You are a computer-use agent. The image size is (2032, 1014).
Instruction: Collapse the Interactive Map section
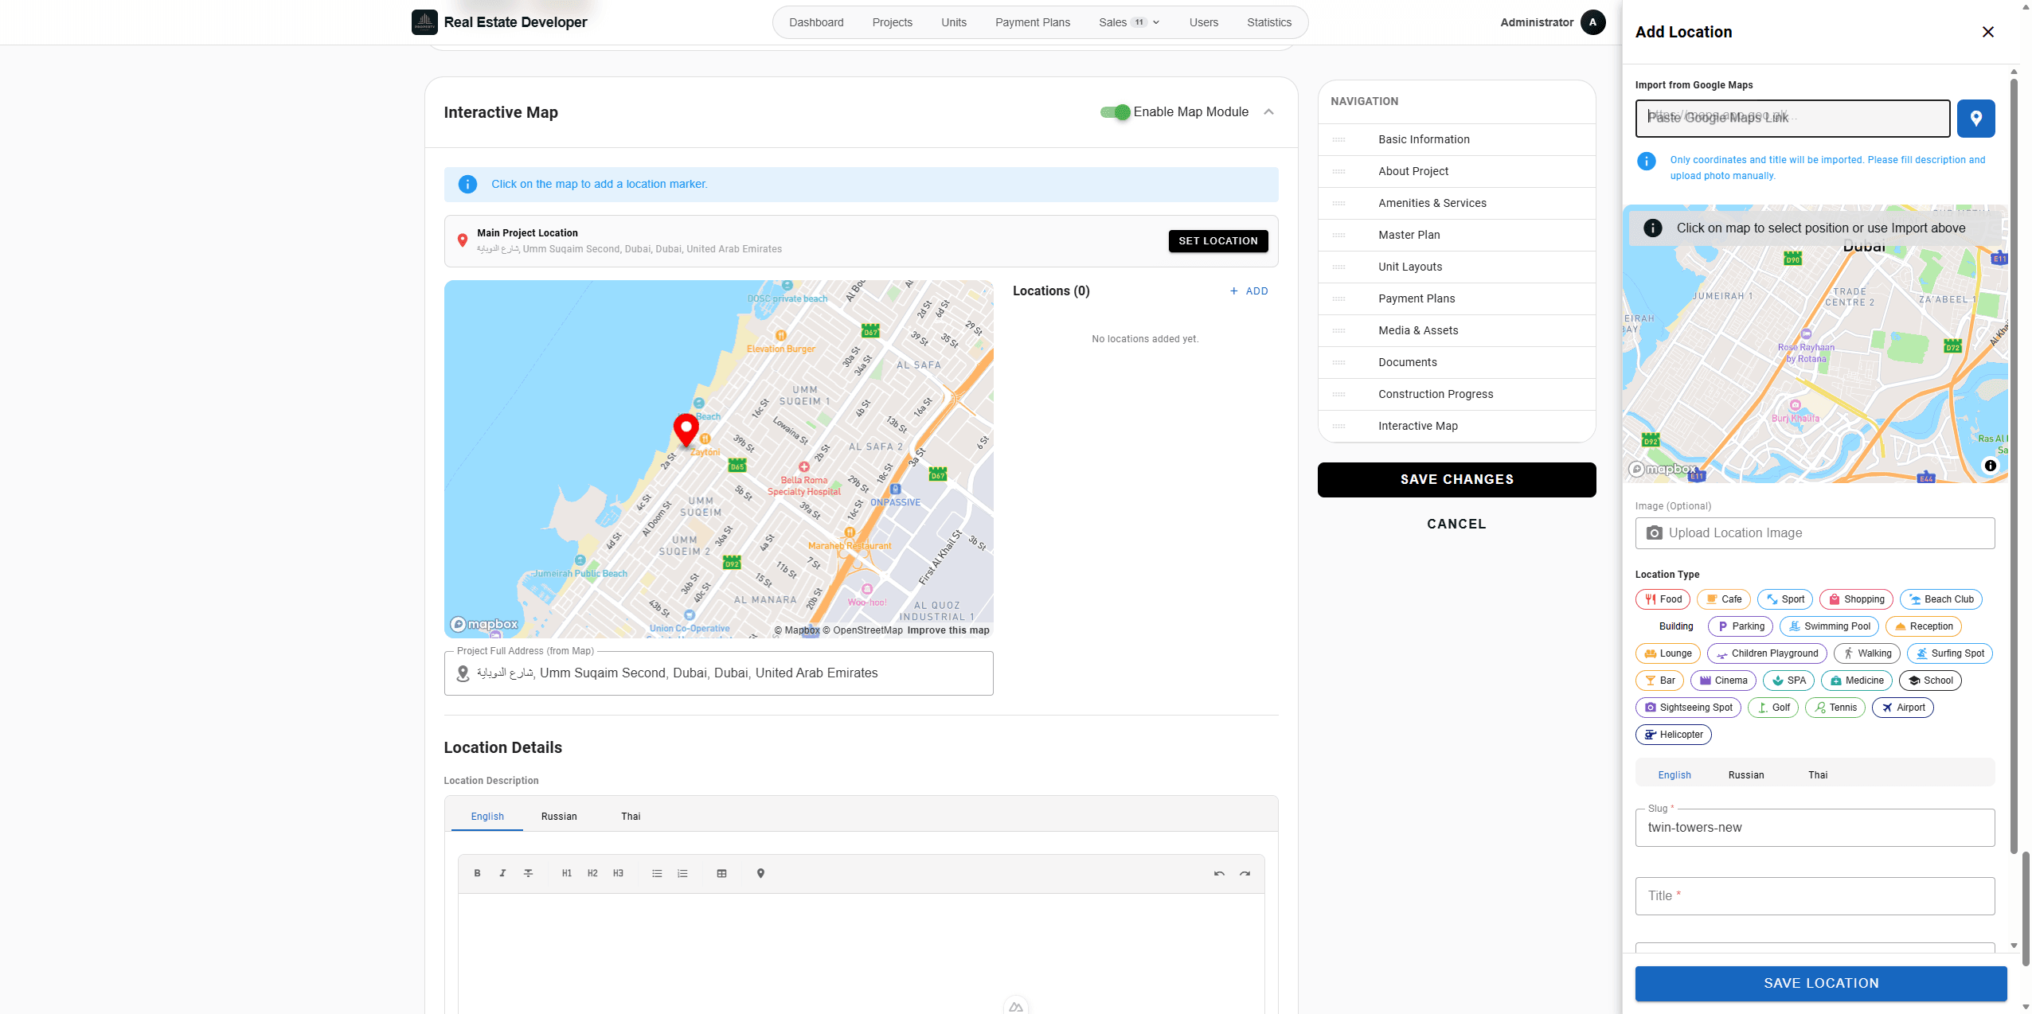1268,112
